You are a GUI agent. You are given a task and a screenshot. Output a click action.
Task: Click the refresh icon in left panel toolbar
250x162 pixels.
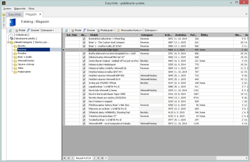click(10, 30)
